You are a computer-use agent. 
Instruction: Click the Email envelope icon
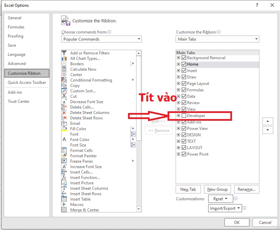64,123
